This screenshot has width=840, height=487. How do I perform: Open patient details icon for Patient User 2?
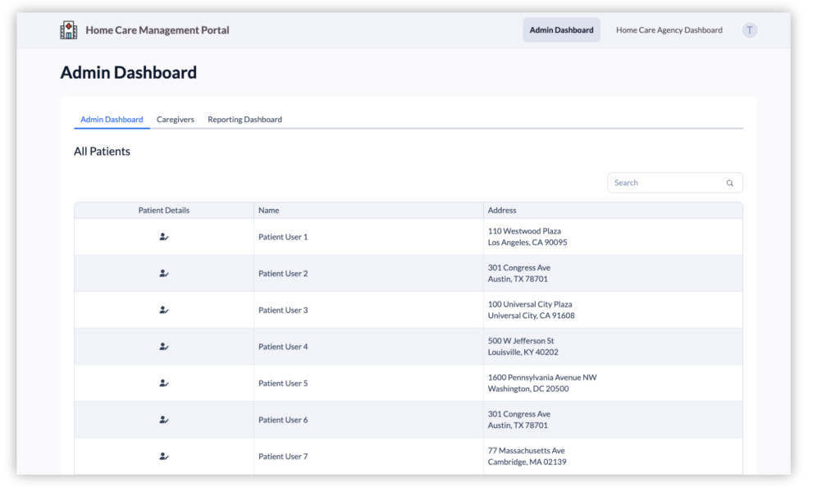[x=164, y=274]
